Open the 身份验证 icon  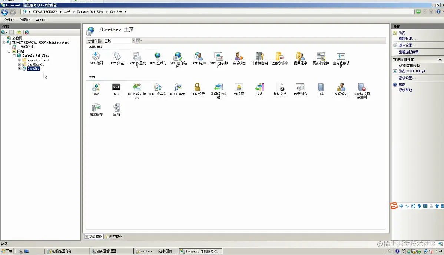point(341,89)
